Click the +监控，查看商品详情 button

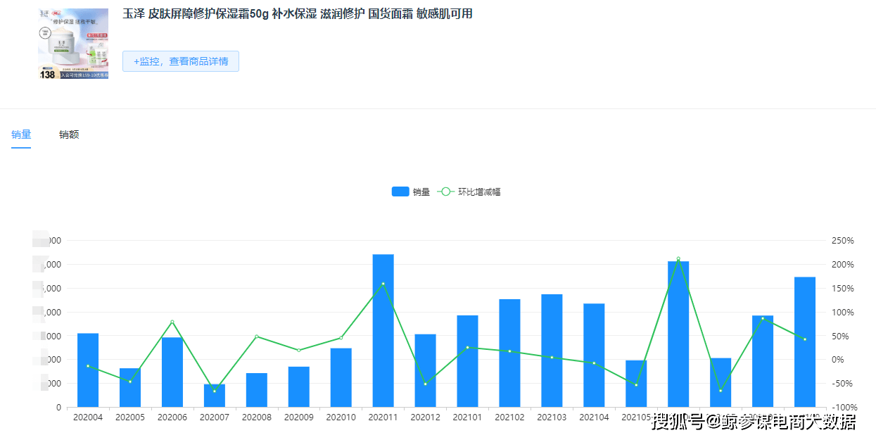coord(181,61)
